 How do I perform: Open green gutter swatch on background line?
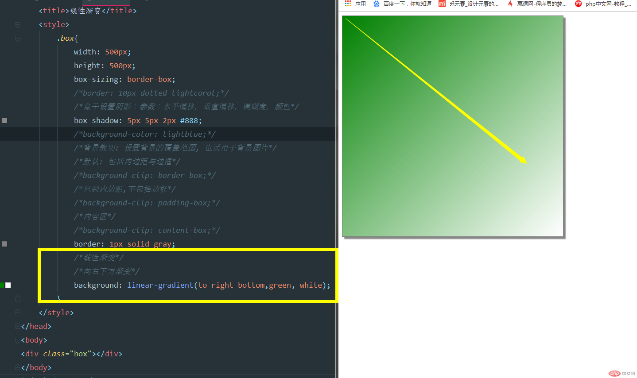pos(2,285)
